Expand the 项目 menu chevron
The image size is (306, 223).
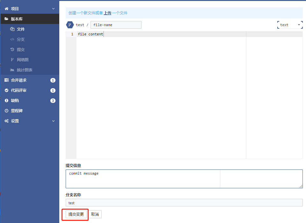[x=53, y=9]
